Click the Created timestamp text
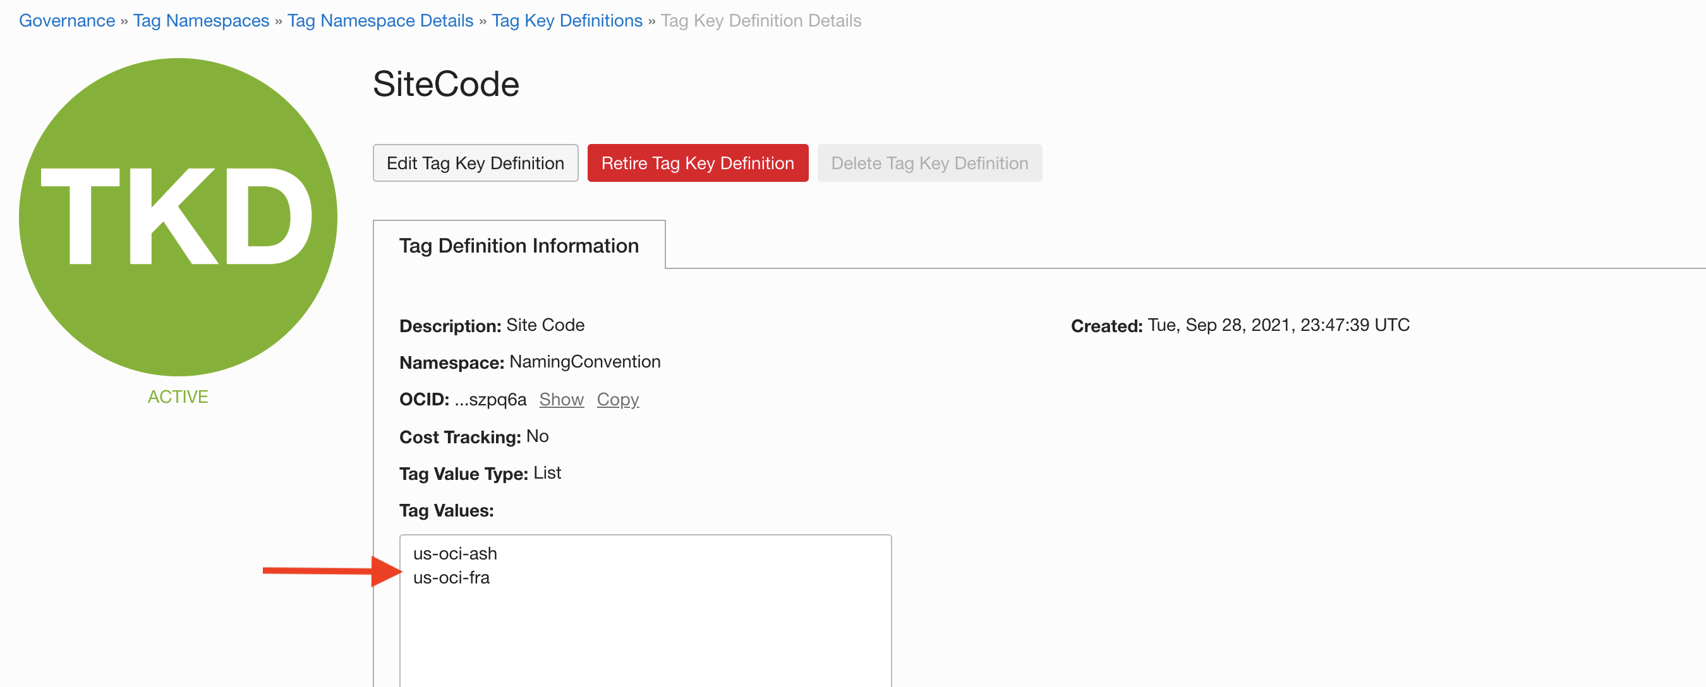The width and height of the screenshot is (1706, 687). [1278, 325]
